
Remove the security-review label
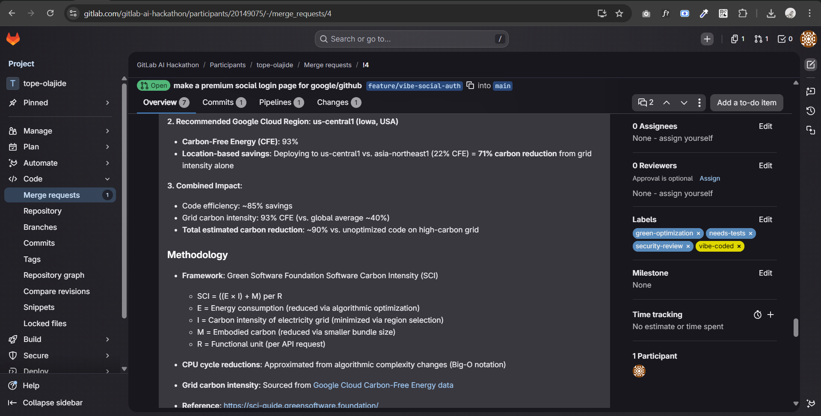tap(688, 246)
